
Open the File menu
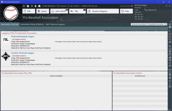tap(29, 11)
